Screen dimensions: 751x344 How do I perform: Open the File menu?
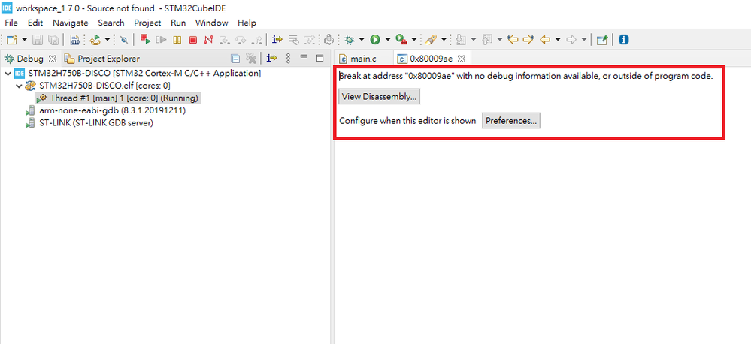[x=11, y=23]
